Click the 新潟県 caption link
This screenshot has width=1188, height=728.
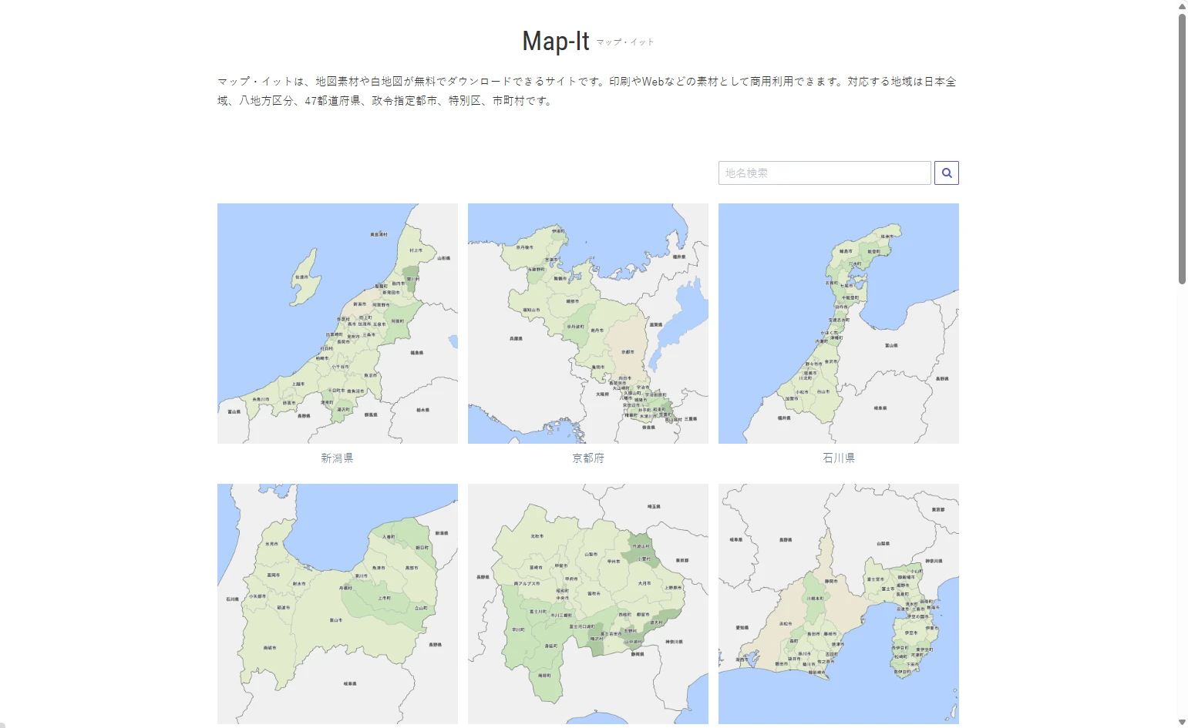[337, 458]
